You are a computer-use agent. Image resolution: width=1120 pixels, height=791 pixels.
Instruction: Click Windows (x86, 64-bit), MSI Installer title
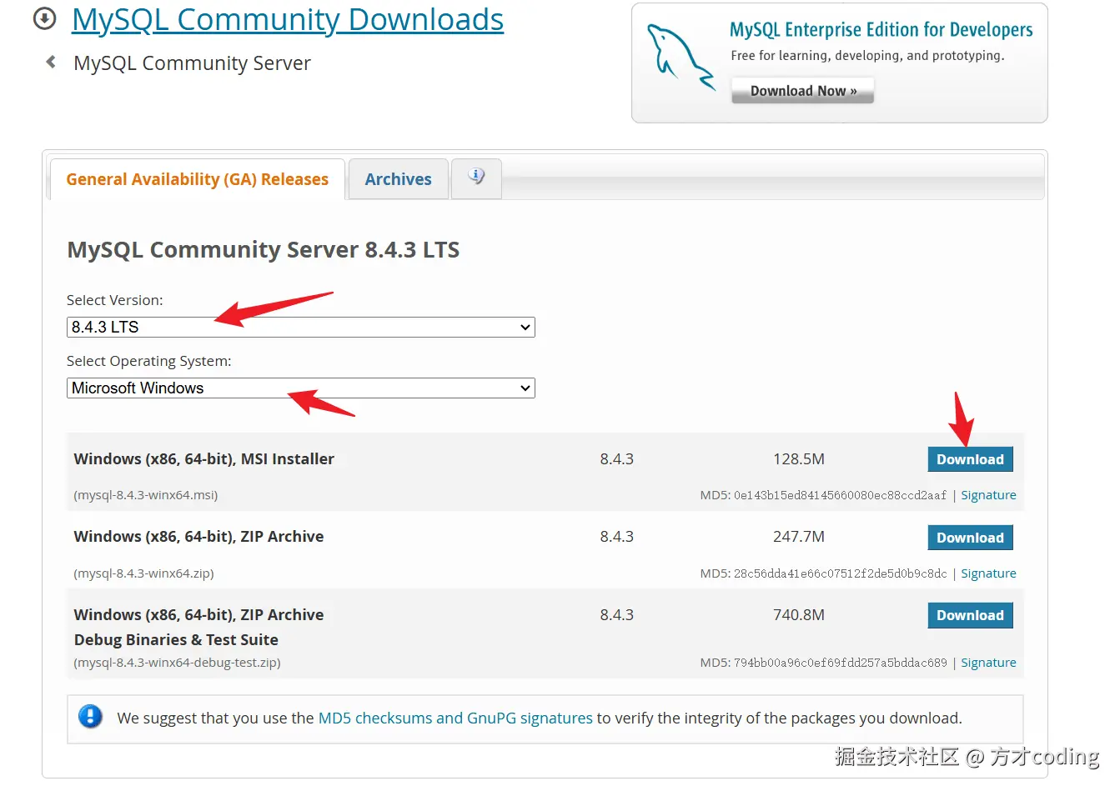point(203,459)
